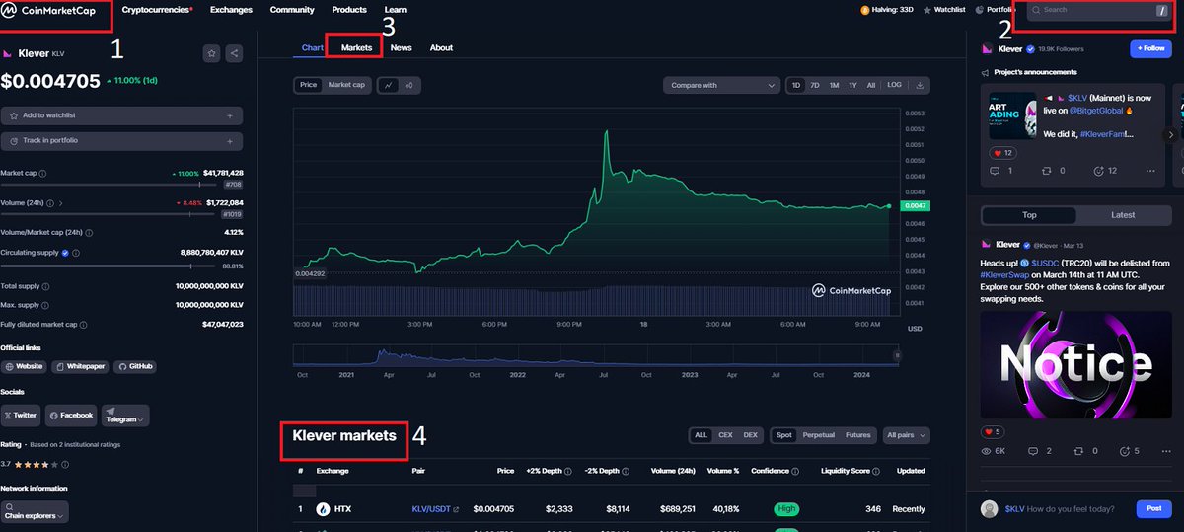The image size is (1184, 532).
Task: Show Total supply info icon
Action: pos(45,286)
